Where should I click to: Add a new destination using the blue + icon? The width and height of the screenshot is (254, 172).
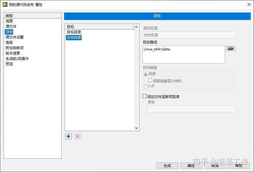click(x=68, y=136)
